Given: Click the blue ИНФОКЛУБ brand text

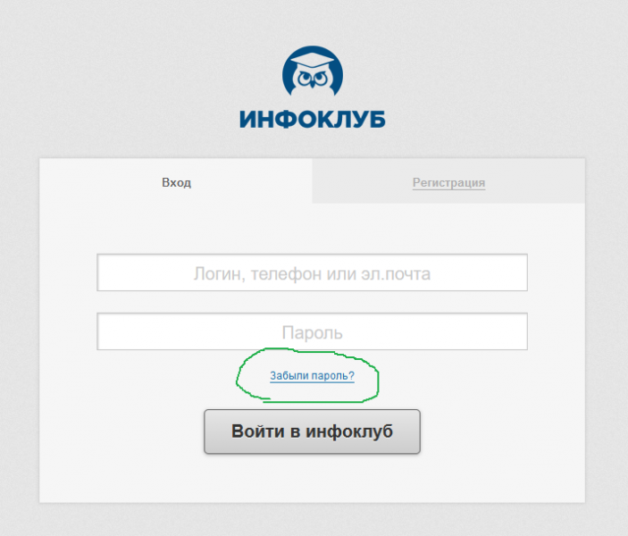Looking at the screenshot, I should pos(313,120).
